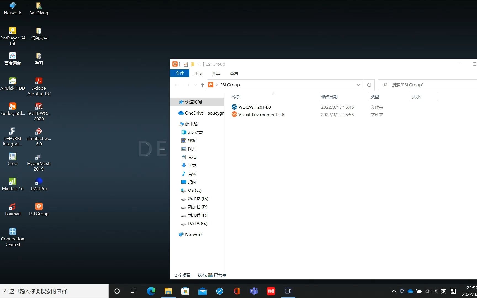The image size is (477, 298).
Task: Click 类型 column header
Action: [x=375, y=97]
